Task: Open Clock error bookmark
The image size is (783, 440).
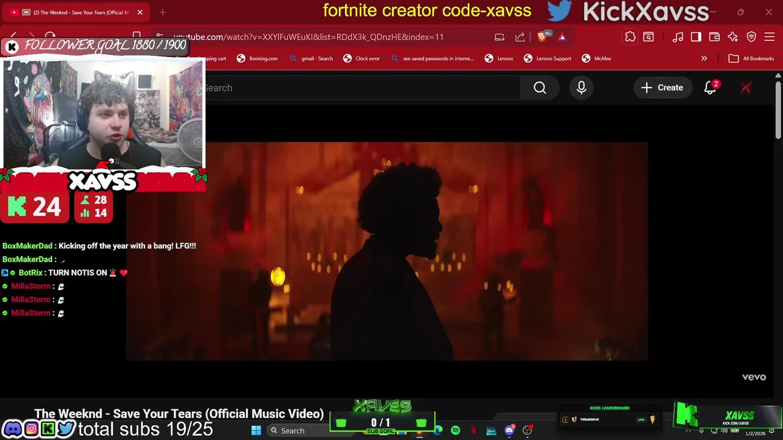Action: tap(362, 59)
